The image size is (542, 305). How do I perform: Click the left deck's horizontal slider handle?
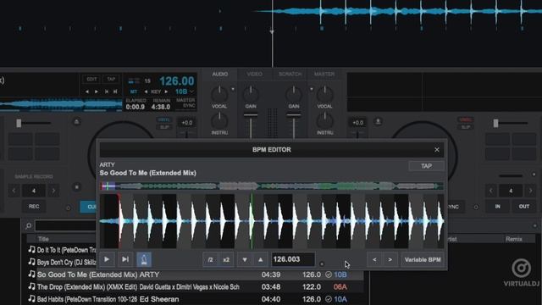[x=19, y=123]
